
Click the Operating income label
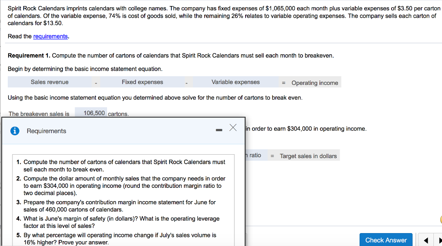[x=315, y=83]
